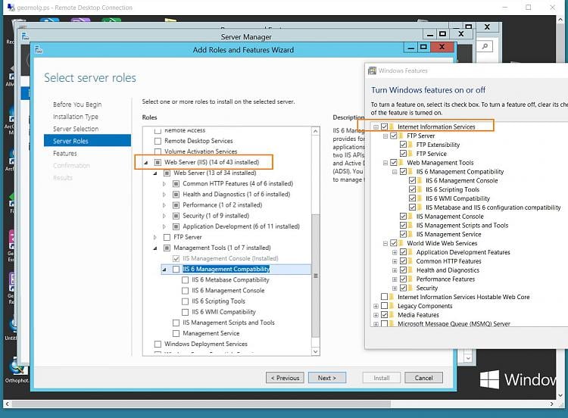
Task: Cancel the Add Roles wizard
Action: click(x=423, y=378)
